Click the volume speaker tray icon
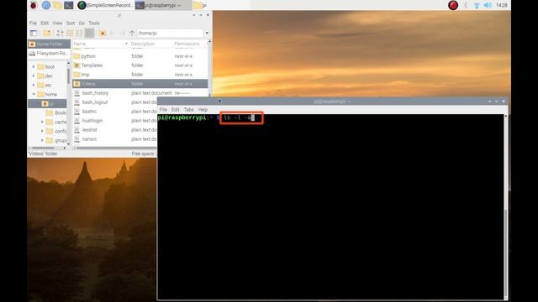The height and width of the screenshot is (302, 538). (x=488, y=5)
